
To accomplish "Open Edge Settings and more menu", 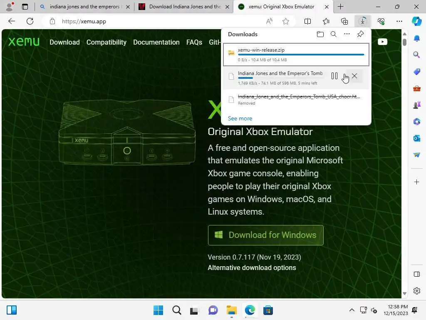I will click(399, 21).
